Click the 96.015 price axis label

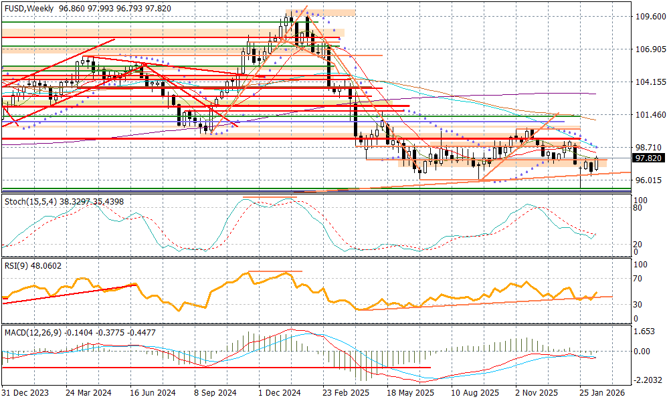pos(648,180)
